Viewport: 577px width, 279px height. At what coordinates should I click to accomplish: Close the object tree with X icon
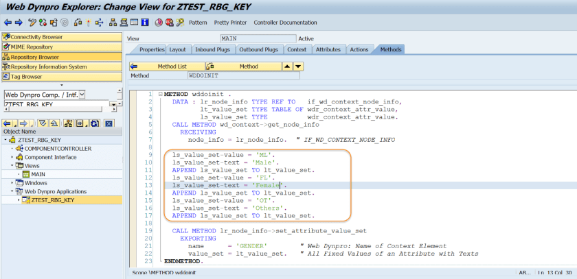click(108, 123)
